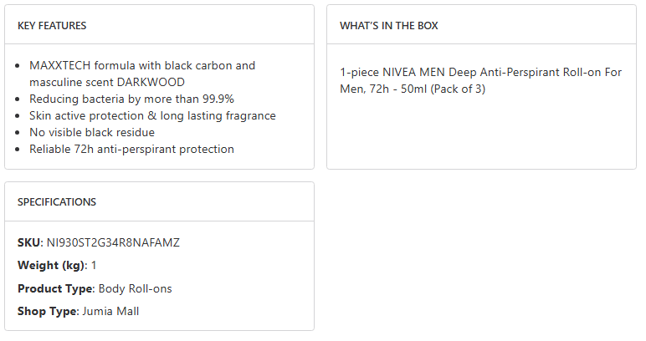Click the Body Roll-ons value
The height and width of the screenshot is (341, 646).
point(136,288)
